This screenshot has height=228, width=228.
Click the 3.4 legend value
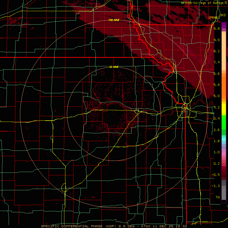point(217,119)
